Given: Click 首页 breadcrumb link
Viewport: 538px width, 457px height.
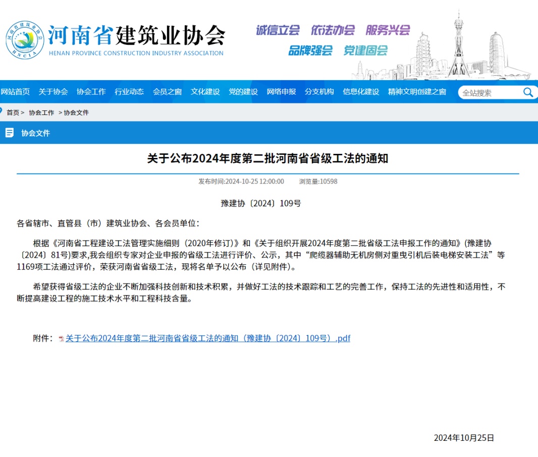Looking at the screenshot, I should pyautogui.click(x=13, y=113).
